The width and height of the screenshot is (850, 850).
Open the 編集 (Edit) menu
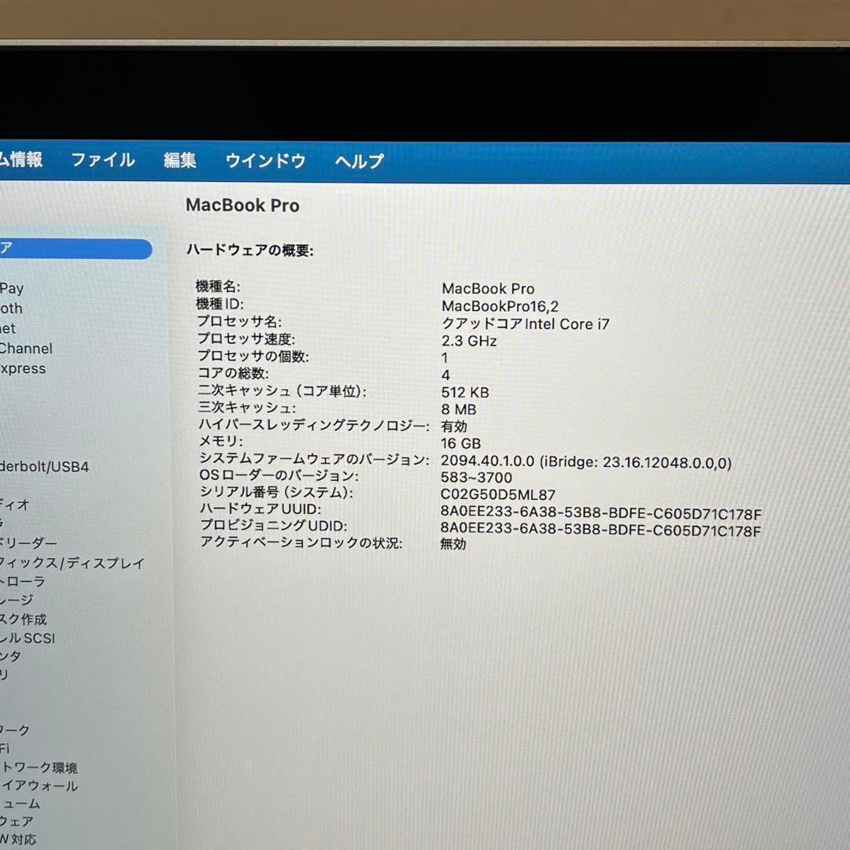tap(180, 161)
